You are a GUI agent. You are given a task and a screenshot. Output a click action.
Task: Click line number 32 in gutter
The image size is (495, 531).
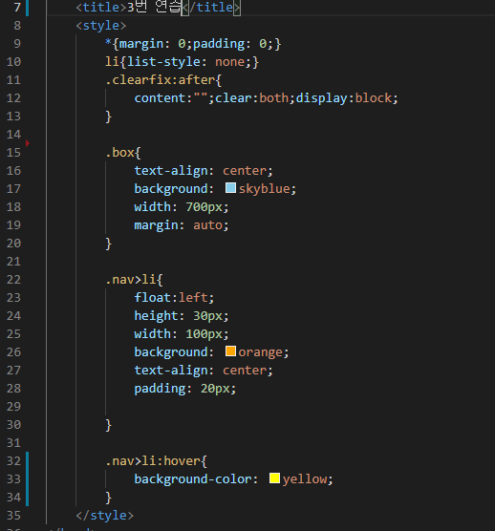point(13,461)
